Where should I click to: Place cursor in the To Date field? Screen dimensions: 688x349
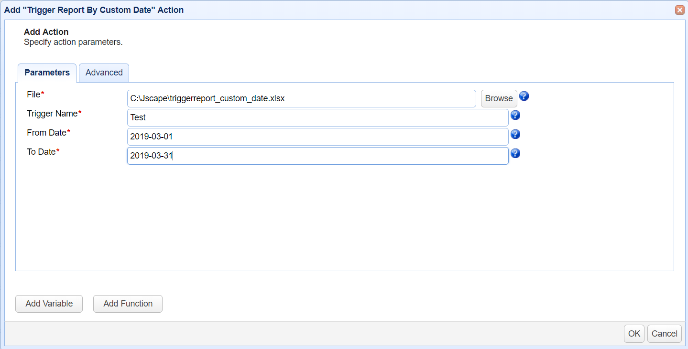[317, 156]
